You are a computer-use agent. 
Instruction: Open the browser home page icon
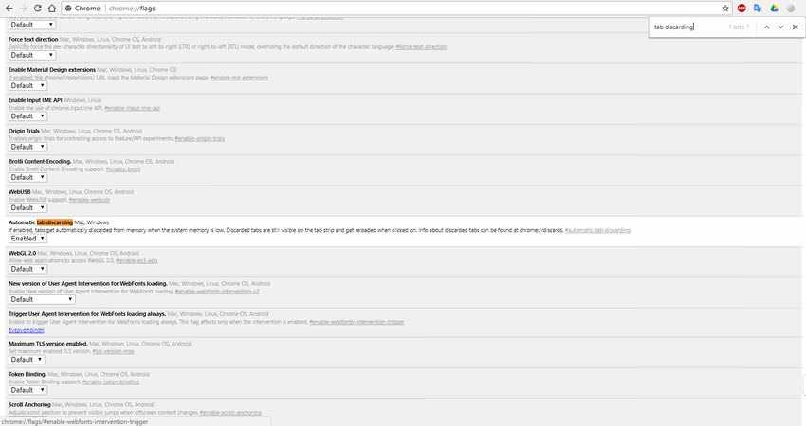(x=52, y=9)
